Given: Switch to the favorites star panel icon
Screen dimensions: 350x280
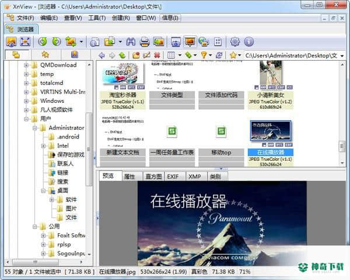Looking at the screenshot, I should point(45,55).
